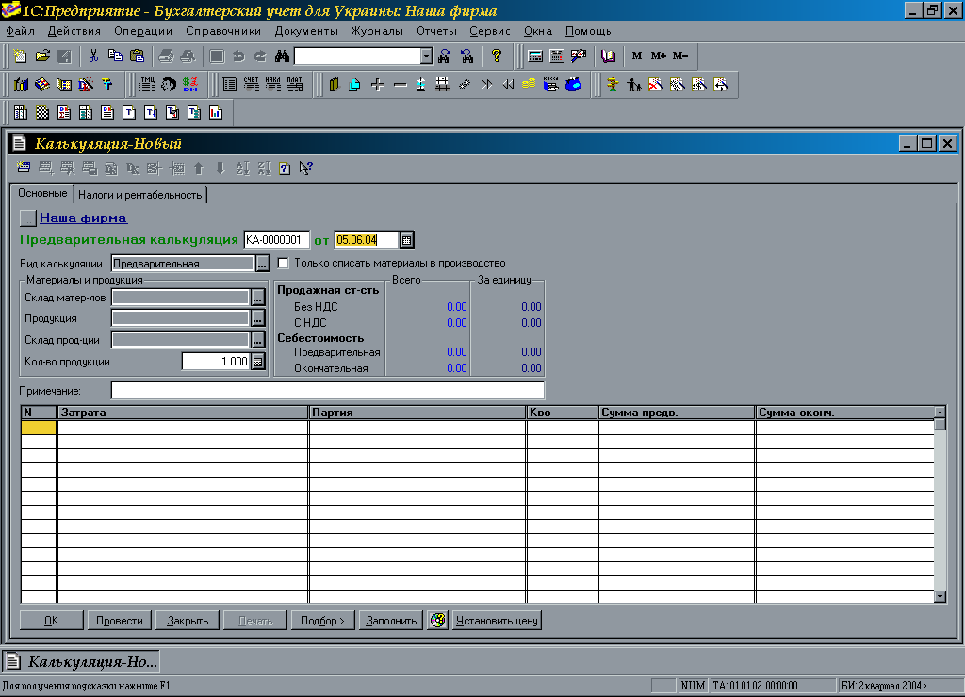Open the calendar icon next to calculator
The image size is (965, 697).
556,57
